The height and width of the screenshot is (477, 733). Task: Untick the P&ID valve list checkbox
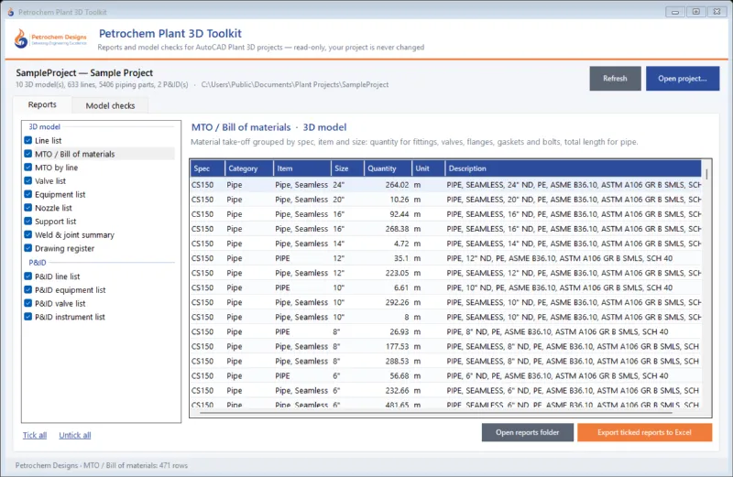coord(28,304)
